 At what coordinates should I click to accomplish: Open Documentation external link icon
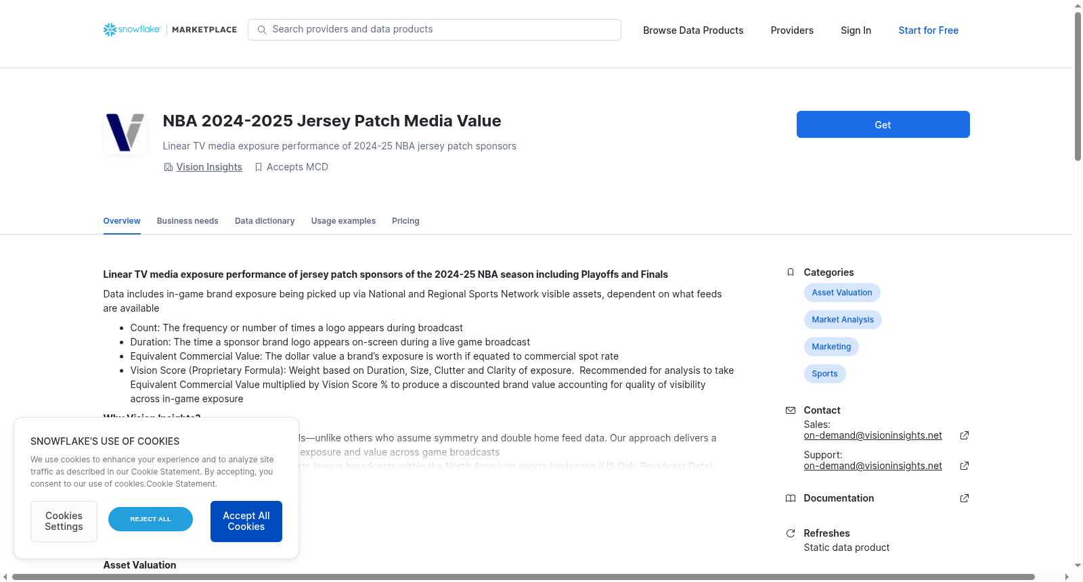[965, 498]
